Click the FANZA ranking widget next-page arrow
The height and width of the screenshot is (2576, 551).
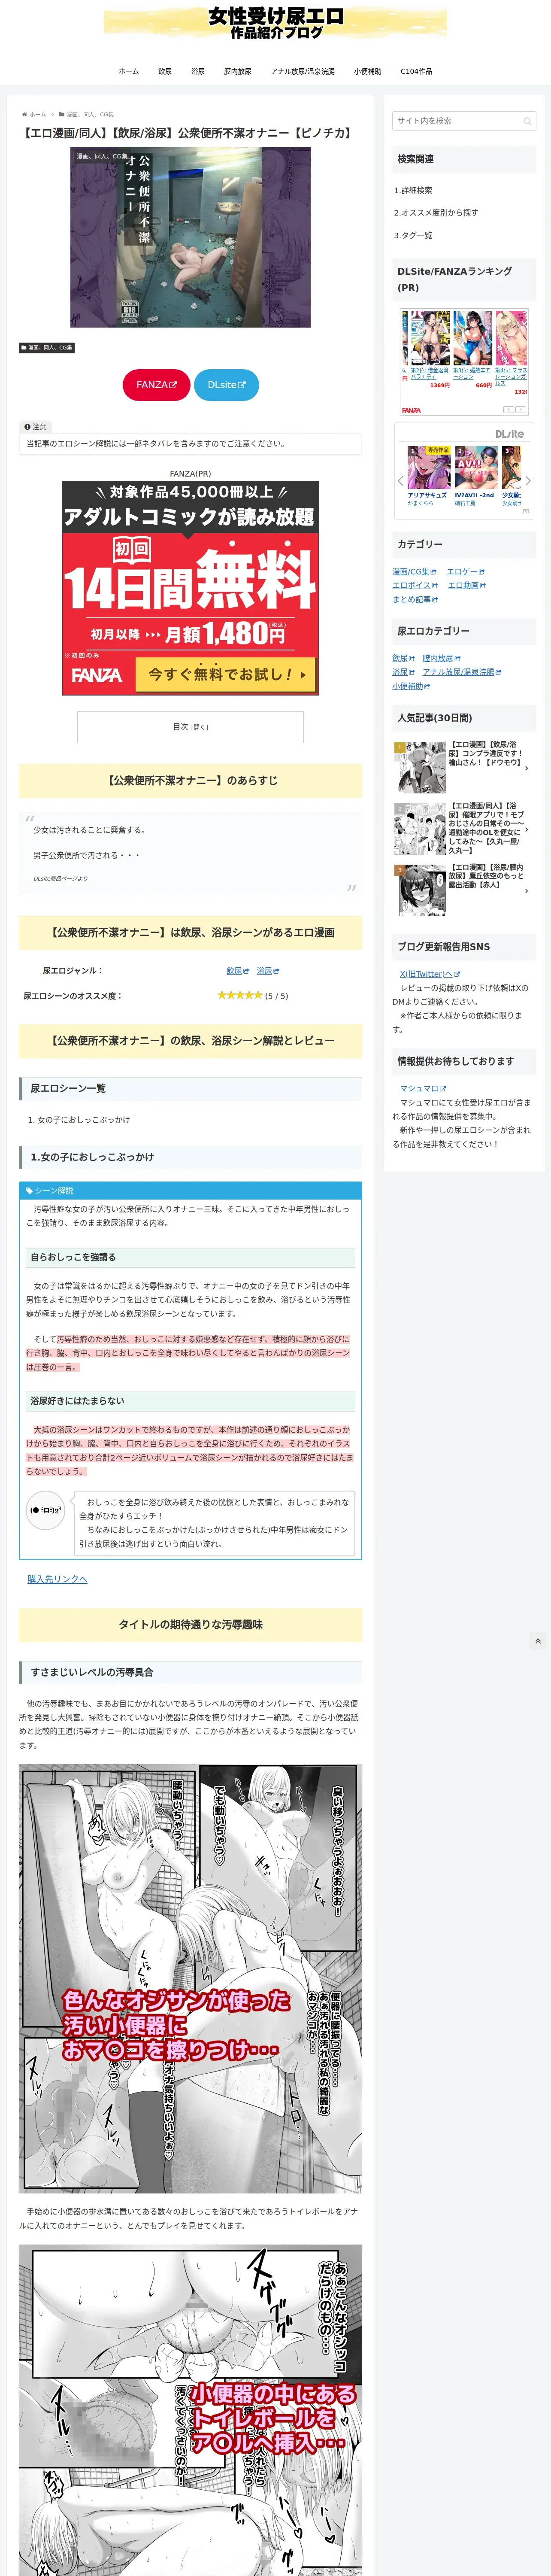pos(520,409)
